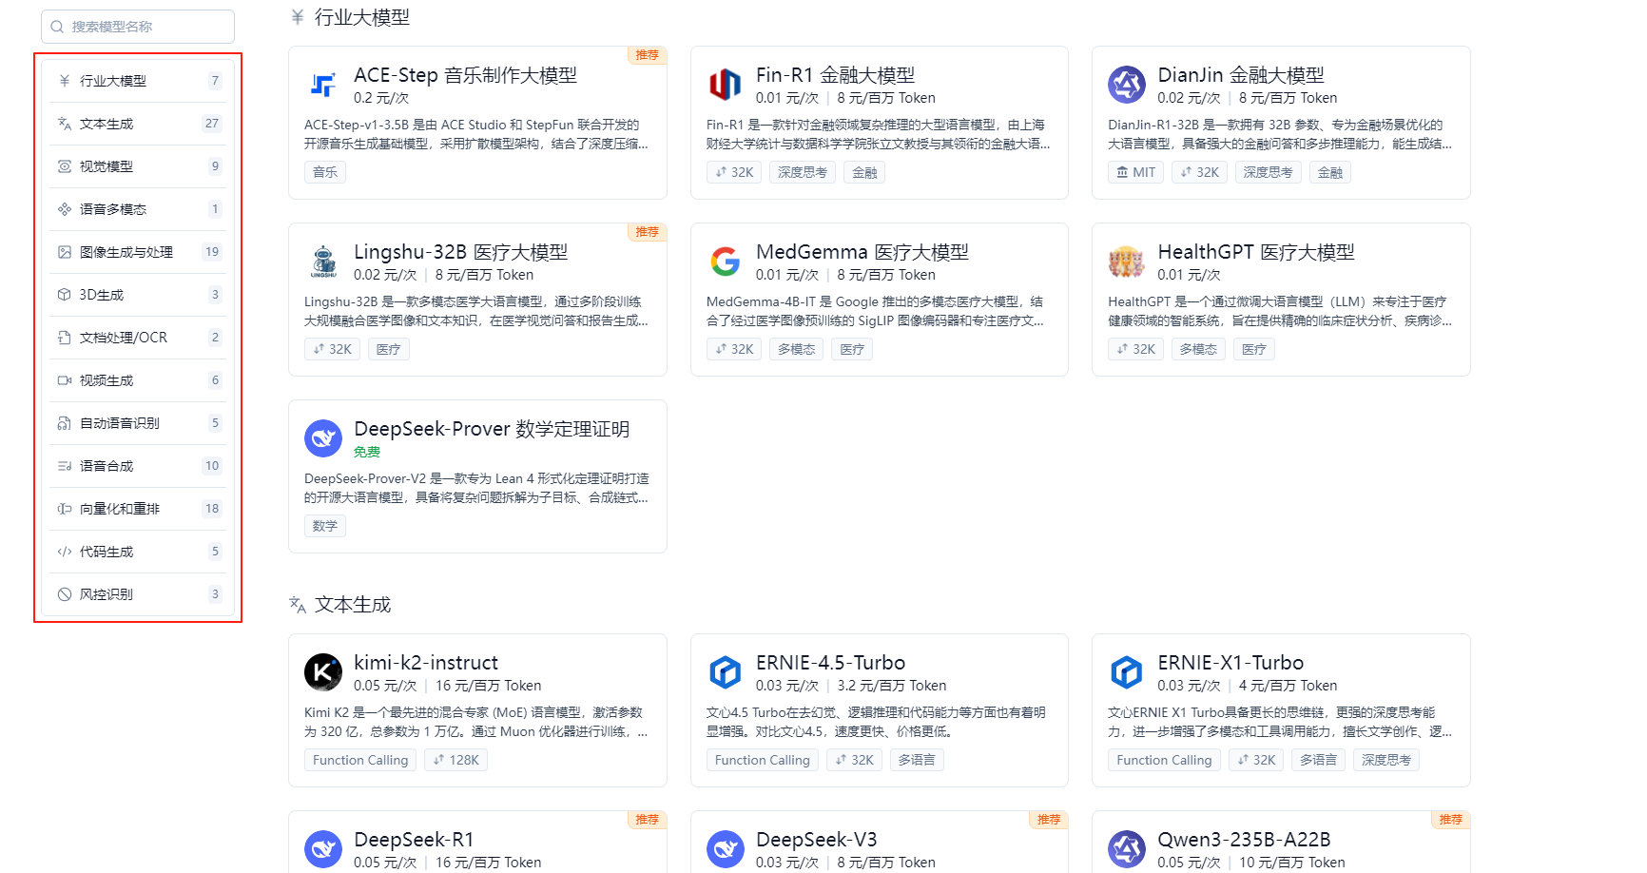Click the count badge 19 beside 图像生成与处理

click(212, 252)
